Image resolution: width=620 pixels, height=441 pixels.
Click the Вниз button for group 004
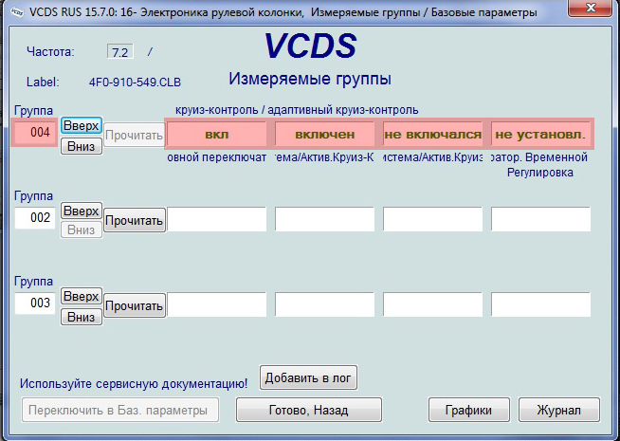(x=82, y=146)
